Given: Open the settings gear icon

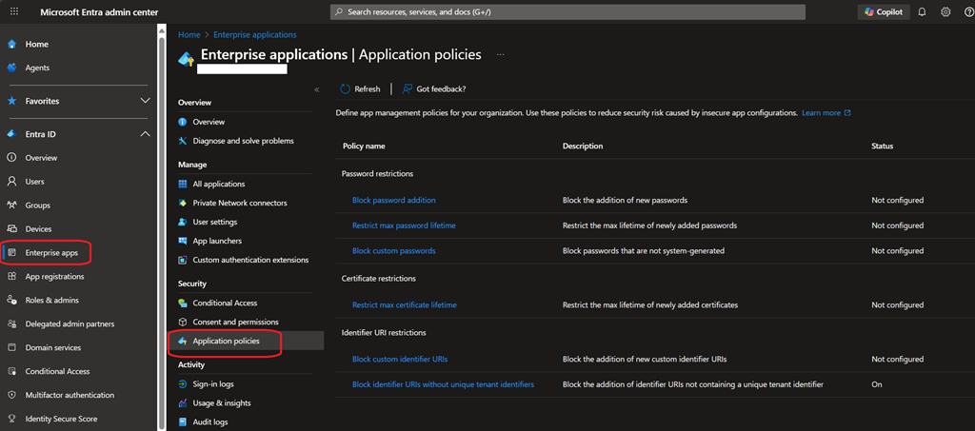Looking at the screenshot, I should coord(945,11).
